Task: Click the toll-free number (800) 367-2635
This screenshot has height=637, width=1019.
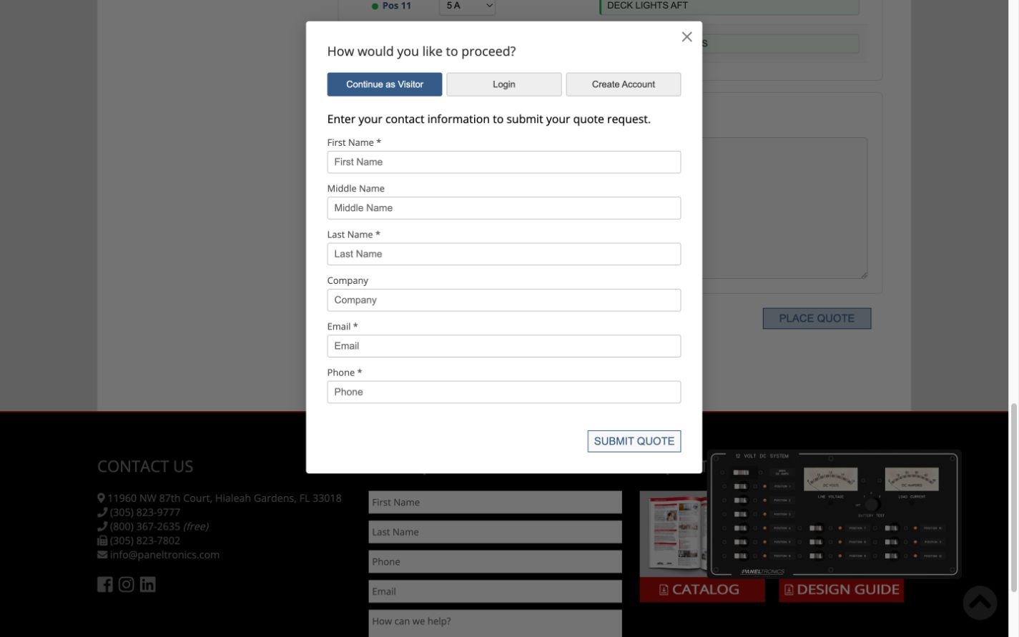Action: pyautogui.click(x=145, y=526)
